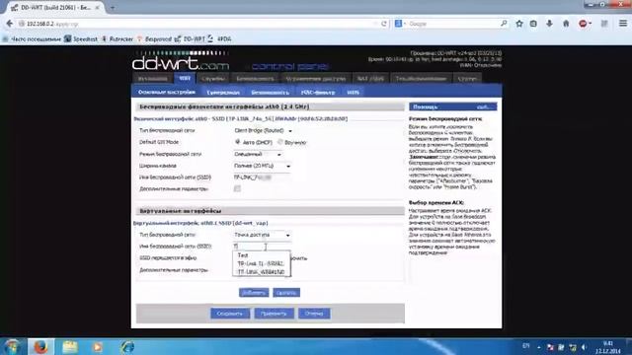Launch Firefox from the taskbar
Image resolution: width=632 pixels, height=355 pixels.
[x=40, y=346]
